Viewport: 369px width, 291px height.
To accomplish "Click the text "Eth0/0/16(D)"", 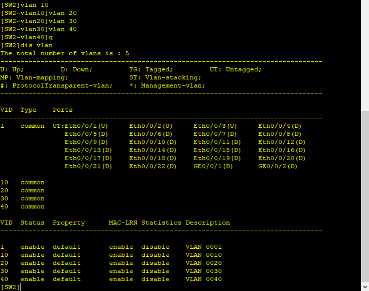I will (282, 150).
